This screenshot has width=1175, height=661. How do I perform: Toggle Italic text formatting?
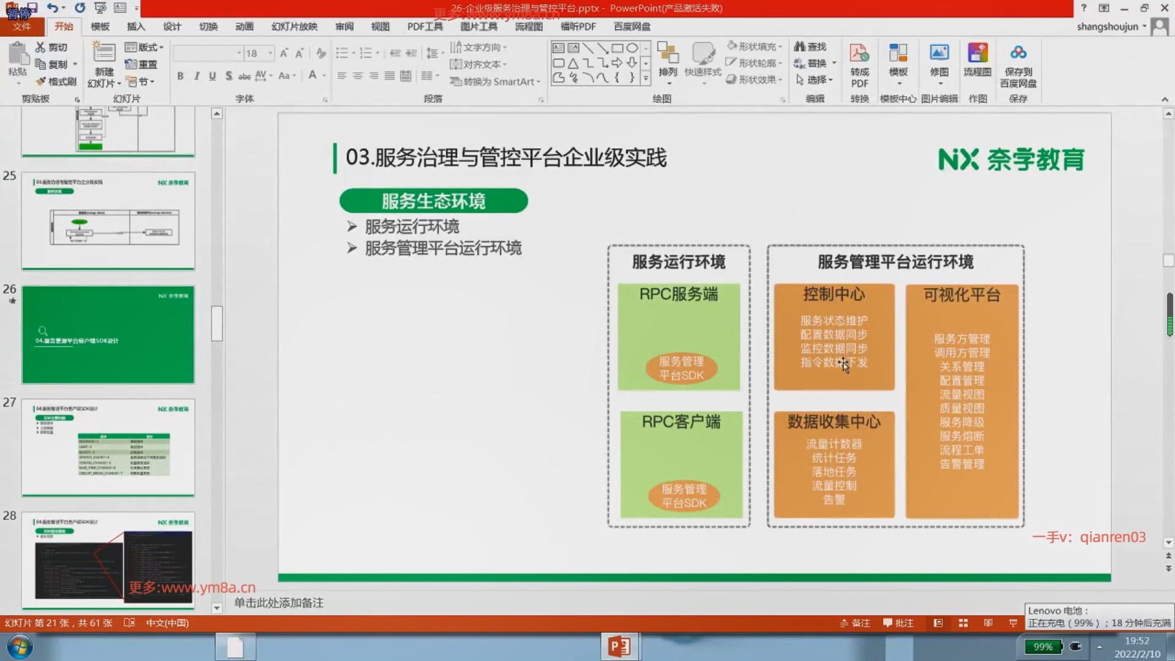point(196,76)
